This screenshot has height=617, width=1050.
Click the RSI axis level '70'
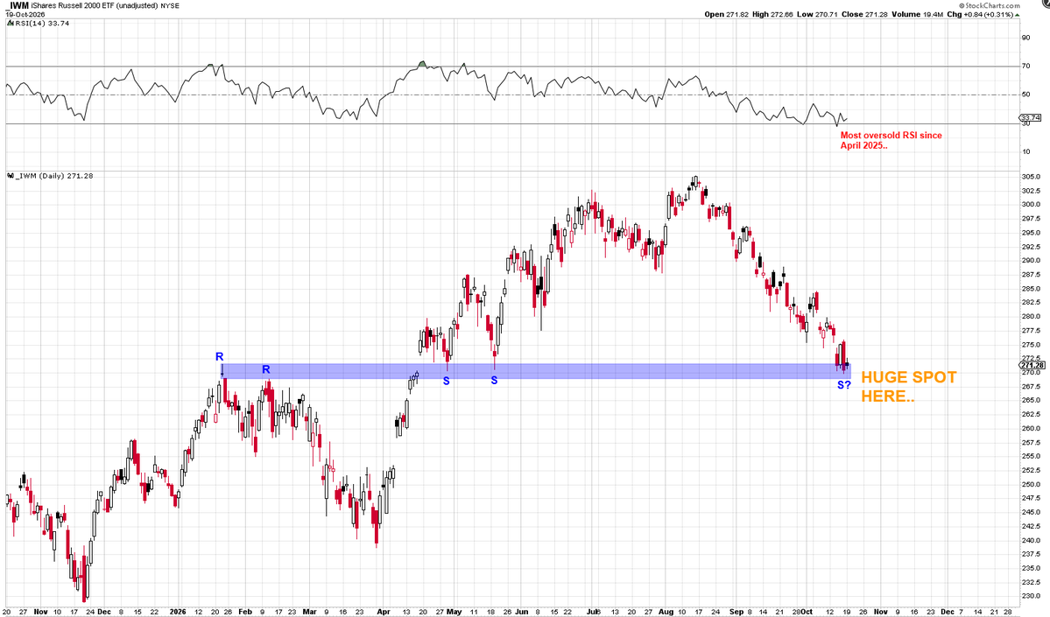(1025, 67)
